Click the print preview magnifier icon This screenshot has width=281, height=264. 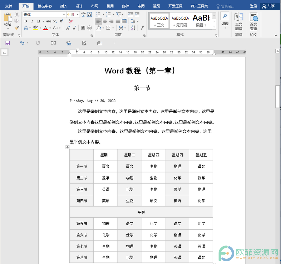point(84,43)
